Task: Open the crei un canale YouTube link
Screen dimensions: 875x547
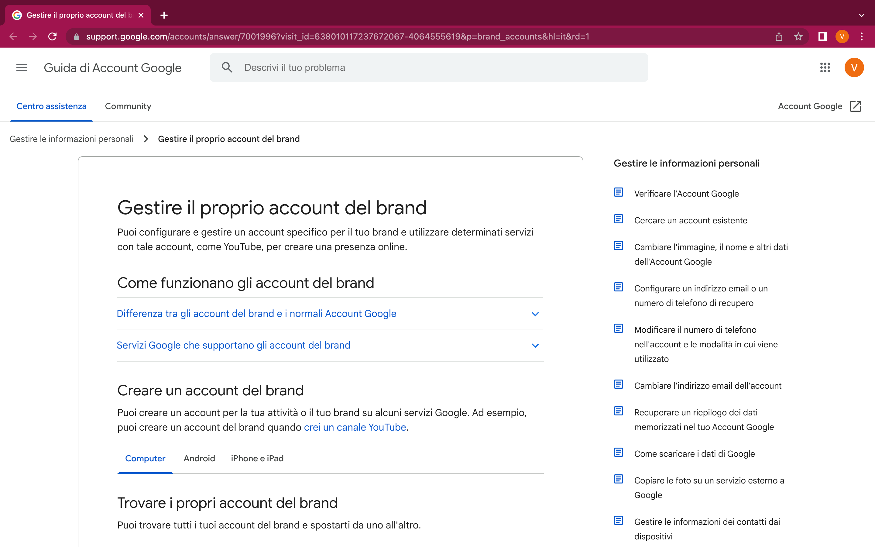Action: tap(355, 427)
